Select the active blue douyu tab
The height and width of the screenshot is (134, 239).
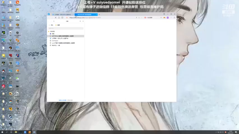[86, 15]
